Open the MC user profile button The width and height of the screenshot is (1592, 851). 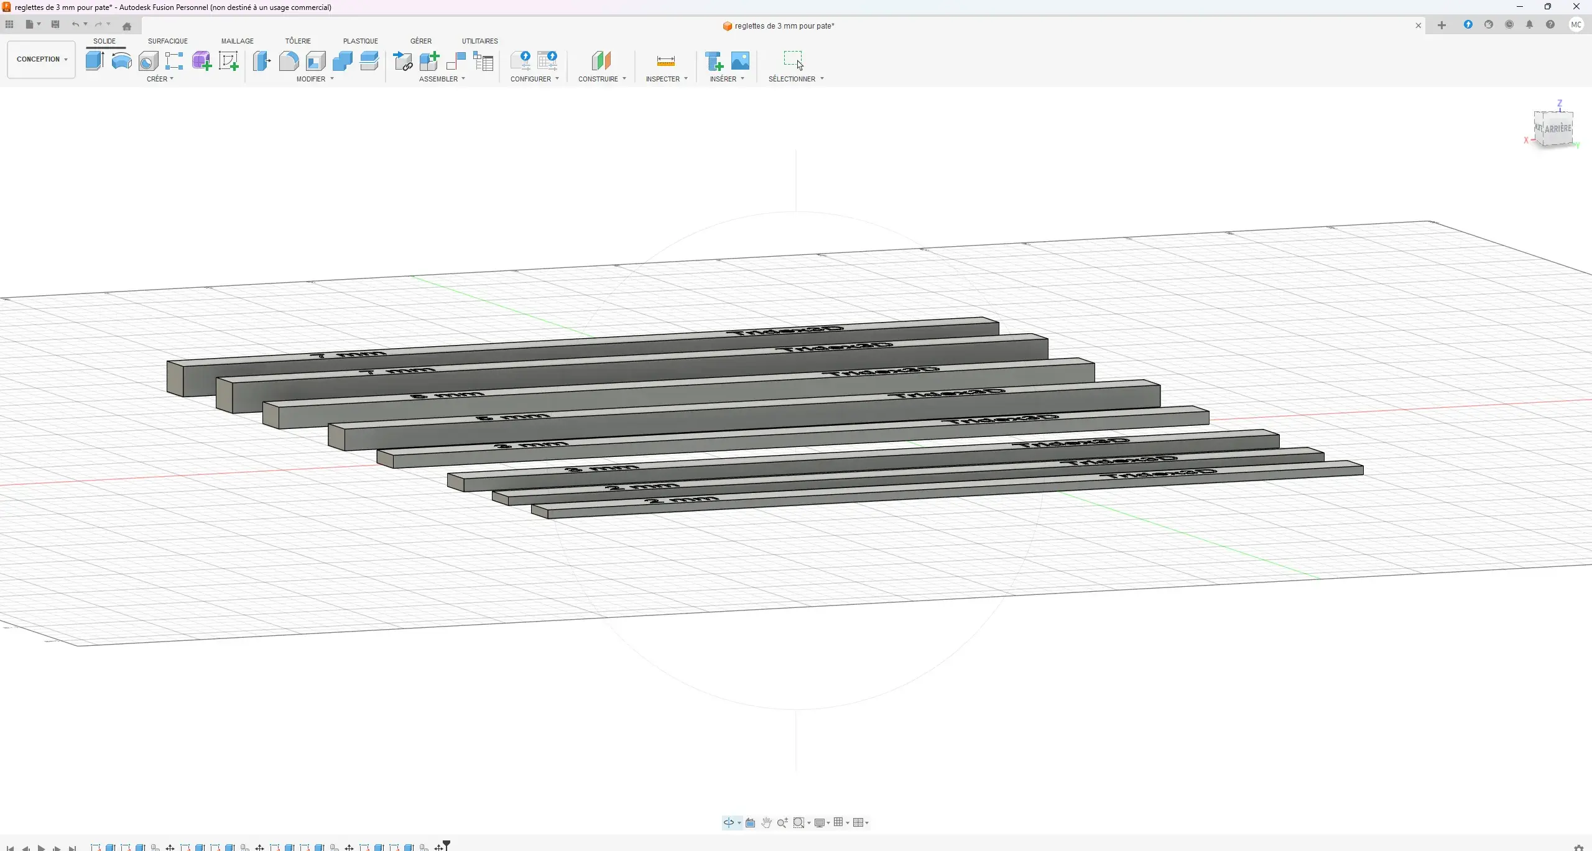pyautogui.click(x=1576, y=25)
